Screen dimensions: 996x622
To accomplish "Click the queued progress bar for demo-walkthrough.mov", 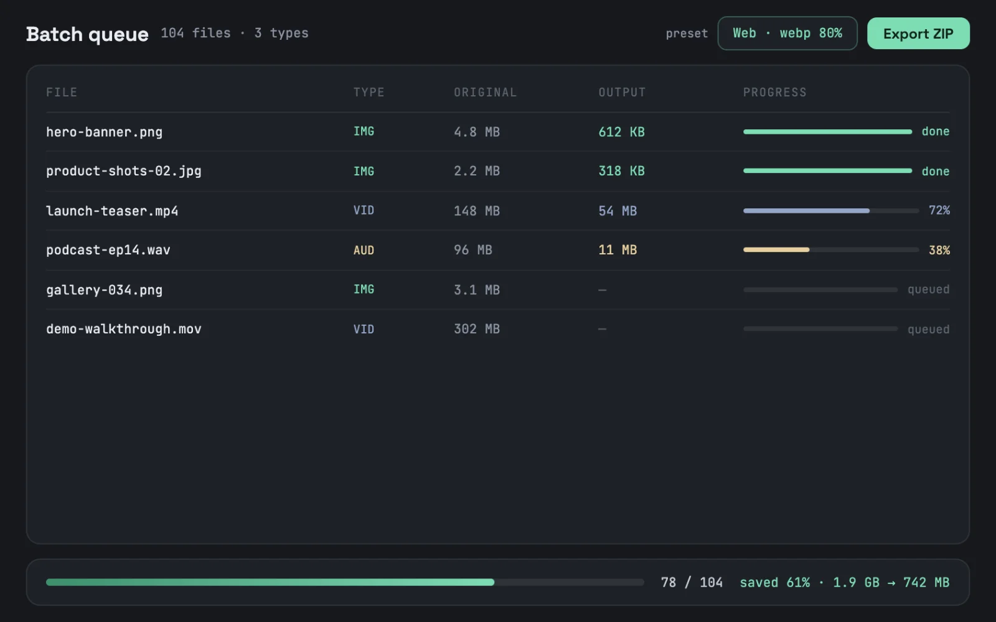I will tap(820, 329).
